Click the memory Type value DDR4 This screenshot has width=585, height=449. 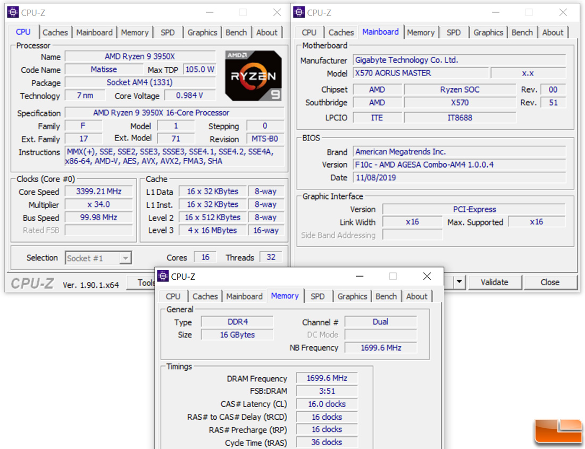[237, 322]
